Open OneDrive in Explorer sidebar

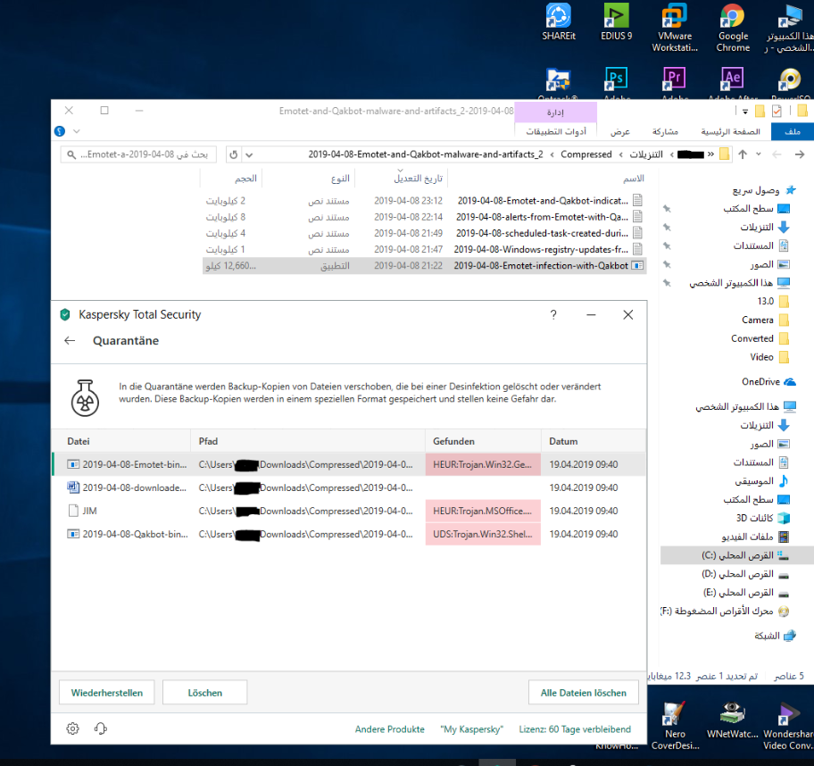tap(768, 382)
